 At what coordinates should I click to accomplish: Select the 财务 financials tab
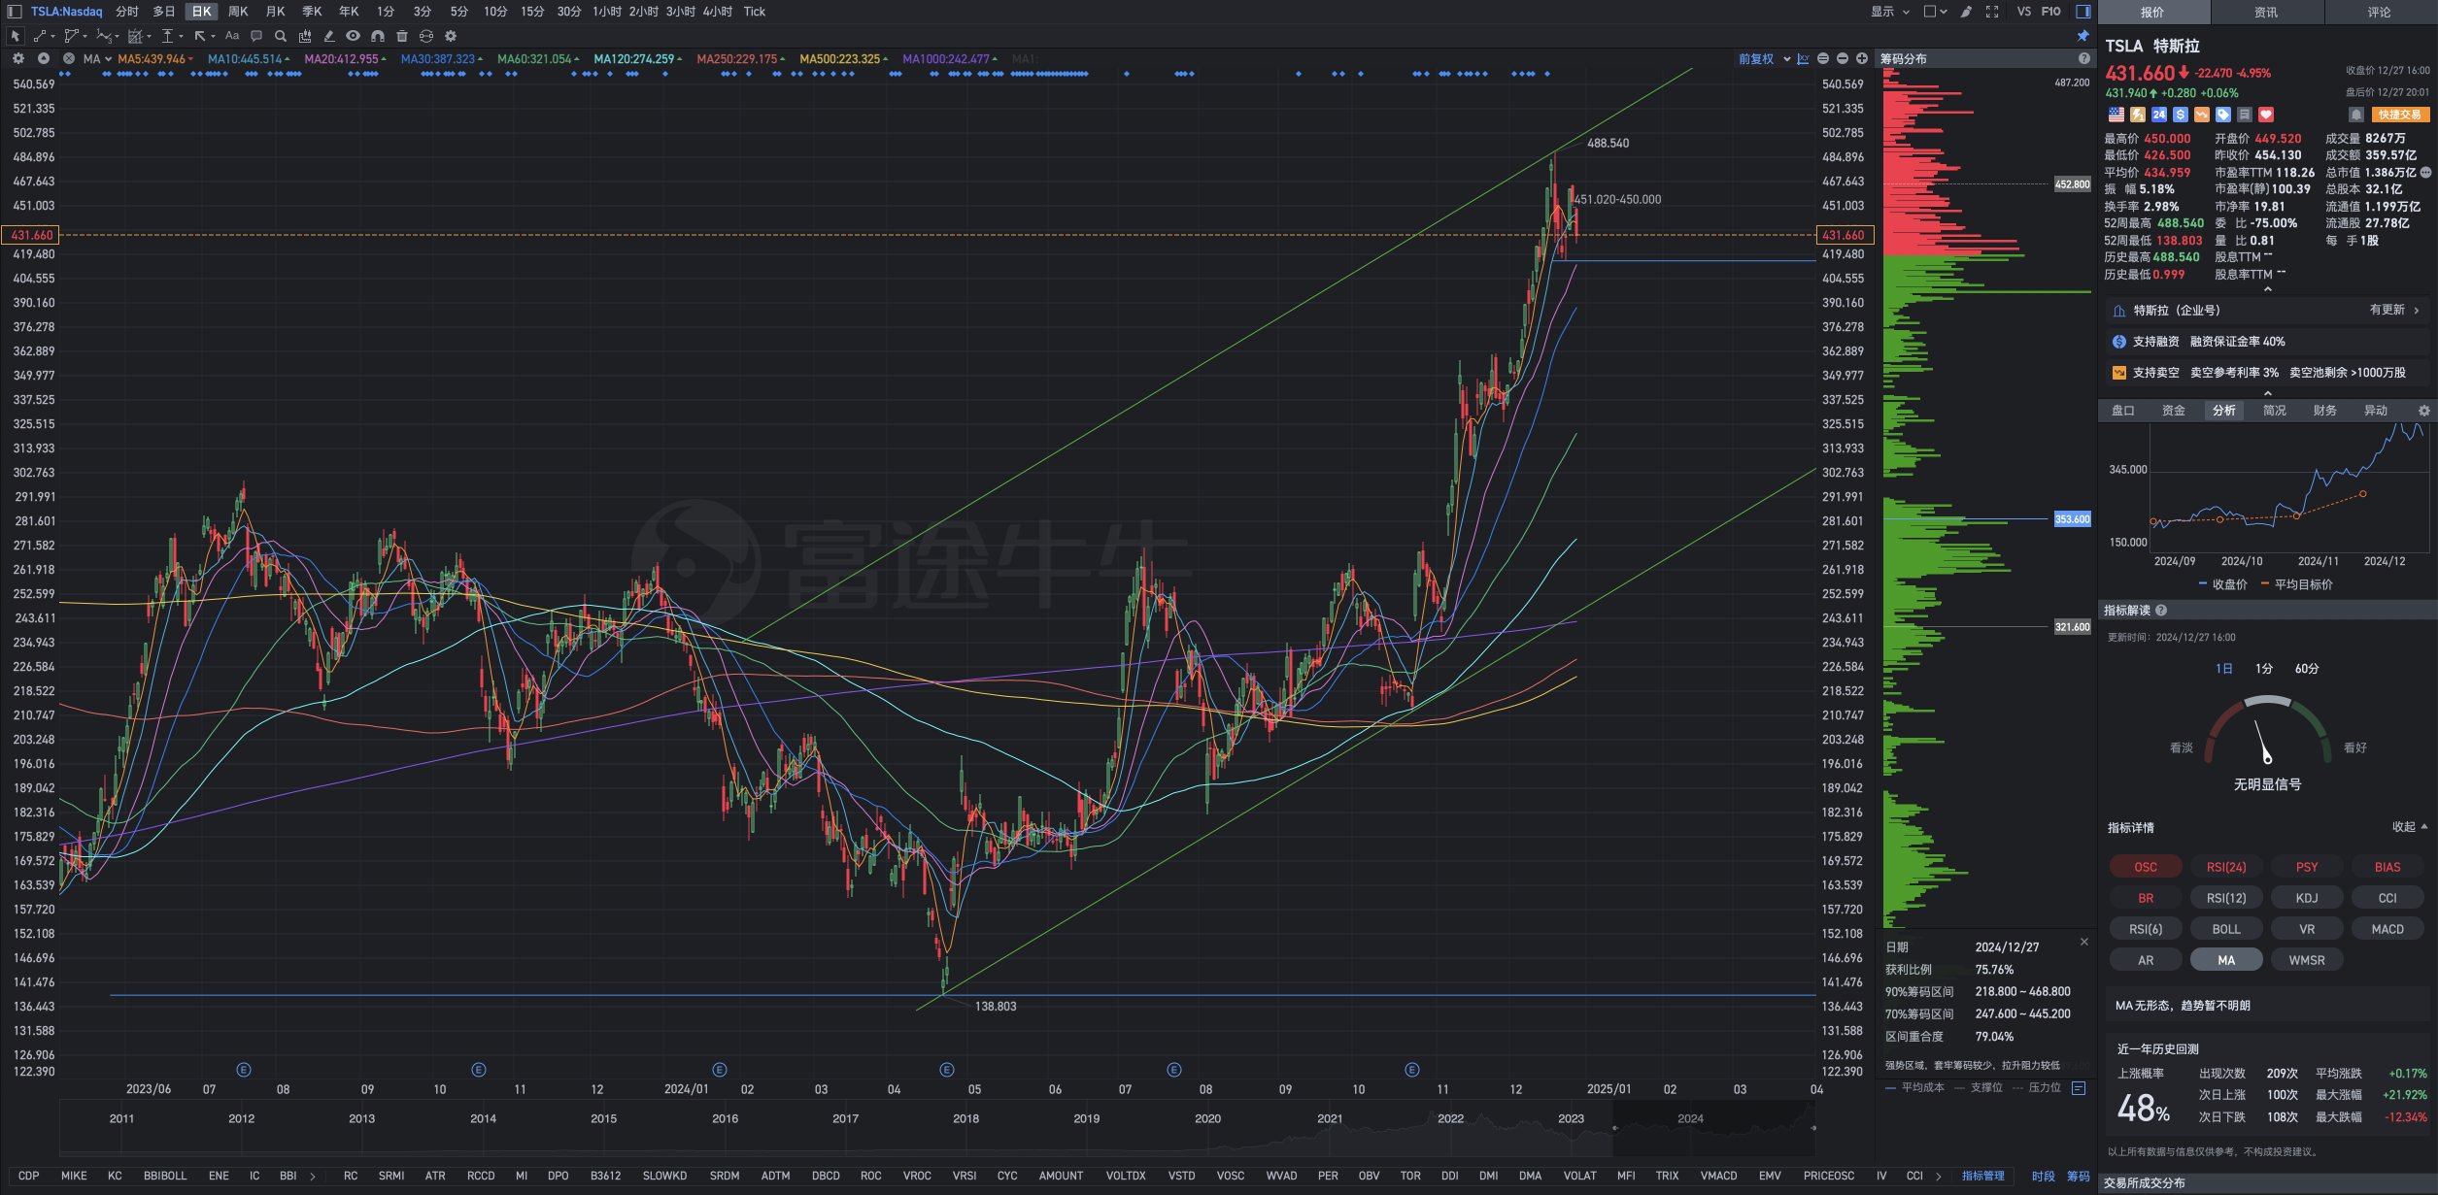[x=2324, y=411]
